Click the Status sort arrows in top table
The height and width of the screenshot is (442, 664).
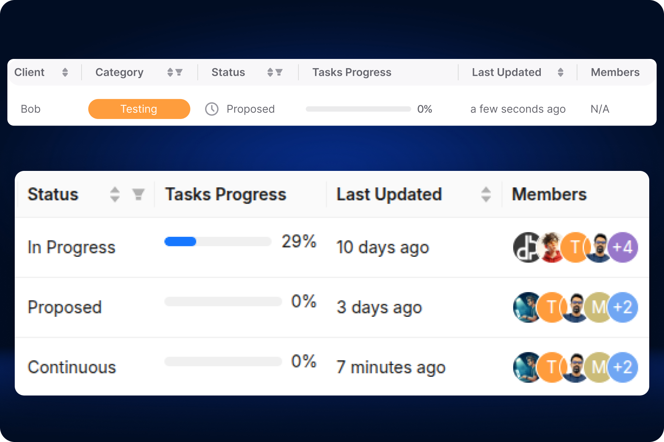(269, 72)
